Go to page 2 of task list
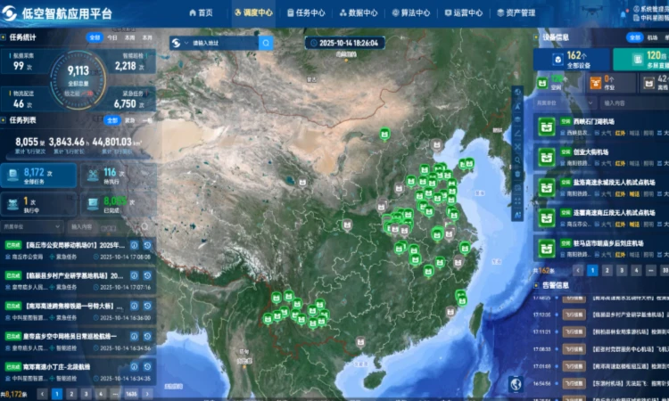This screenshot has height=401, width=669. click(71, 394)
